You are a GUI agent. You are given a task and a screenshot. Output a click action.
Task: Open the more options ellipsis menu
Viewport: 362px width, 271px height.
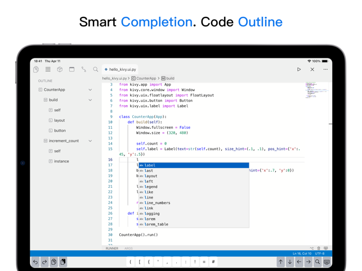pos(325,69)
